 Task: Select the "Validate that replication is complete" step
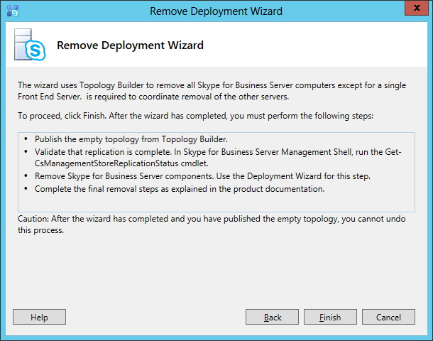[218, 158]
